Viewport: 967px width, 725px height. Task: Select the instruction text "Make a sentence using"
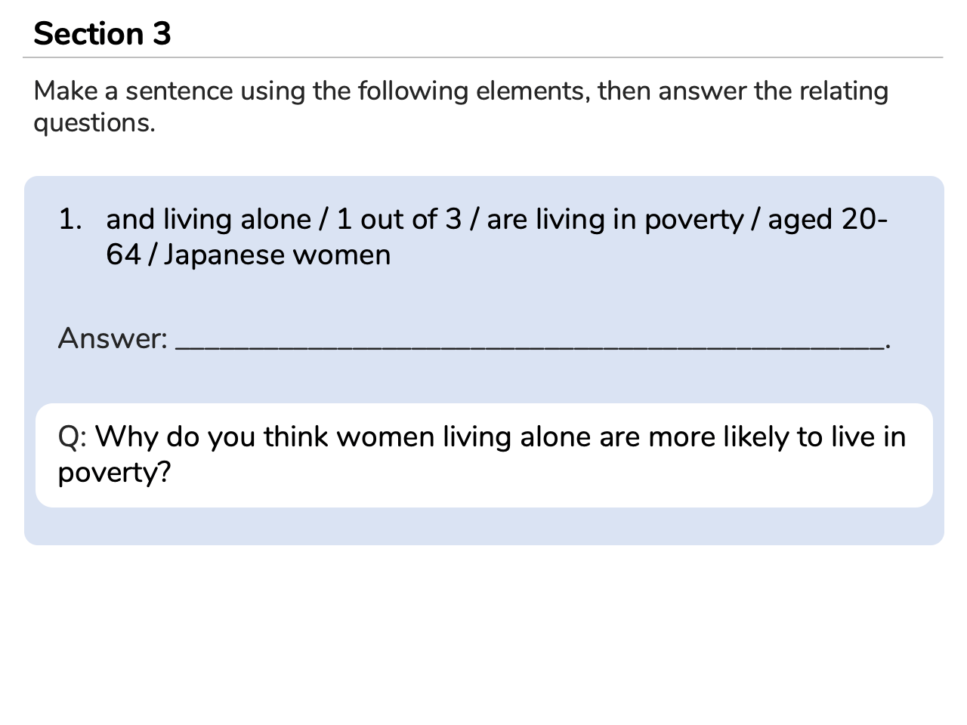[134, 91]
